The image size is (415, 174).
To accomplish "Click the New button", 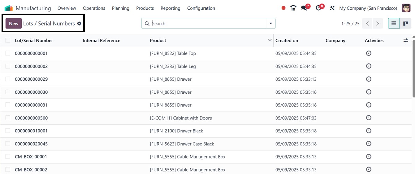I will click(14, 24).
